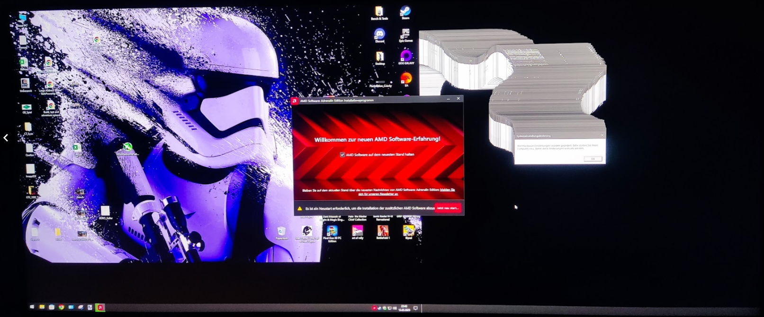The image size is (764, 317).
Task: Click the yellow restart warning icon
Action: pyautogui.click(x=299, y=208)
